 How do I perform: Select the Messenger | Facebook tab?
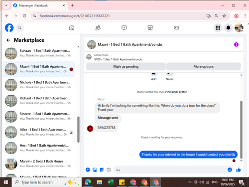coord(39,5)
